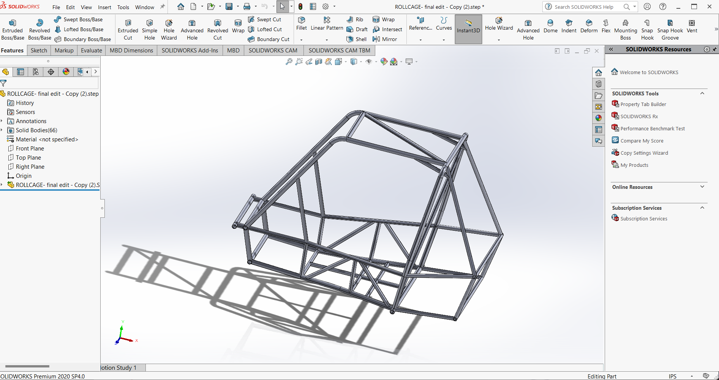Click the Swept Boss/Base tool
719x380 pixels.
tap(78, 19)
